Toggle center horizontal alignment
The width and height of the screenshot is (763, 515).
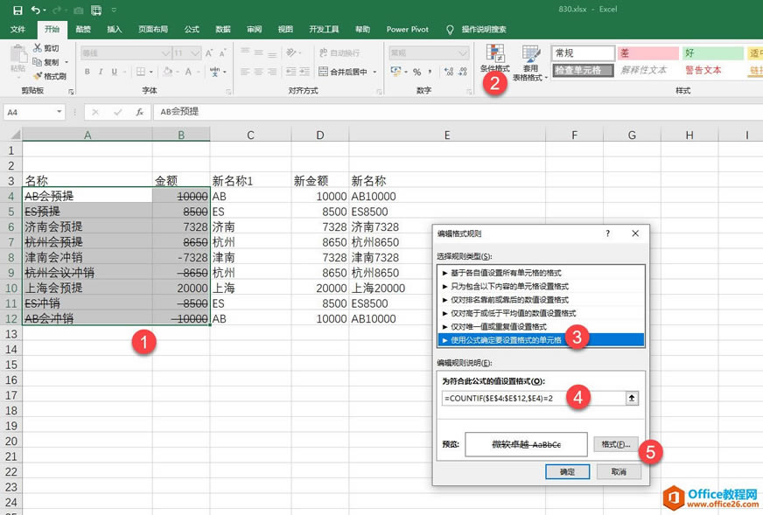[x=258, y=72]
